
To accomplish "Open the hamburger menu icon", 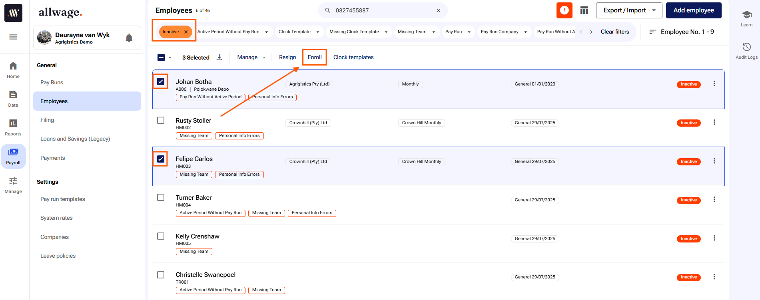I will pos(13,37).
